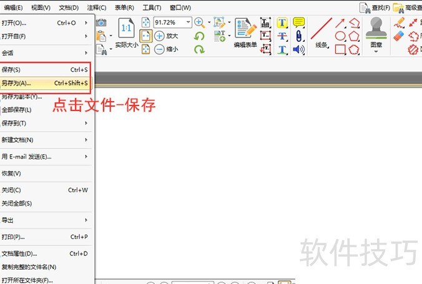Viewport: 422px width, 284px height.
Task: Select the 线条 line drawing tool
Action: coord(321,34)
